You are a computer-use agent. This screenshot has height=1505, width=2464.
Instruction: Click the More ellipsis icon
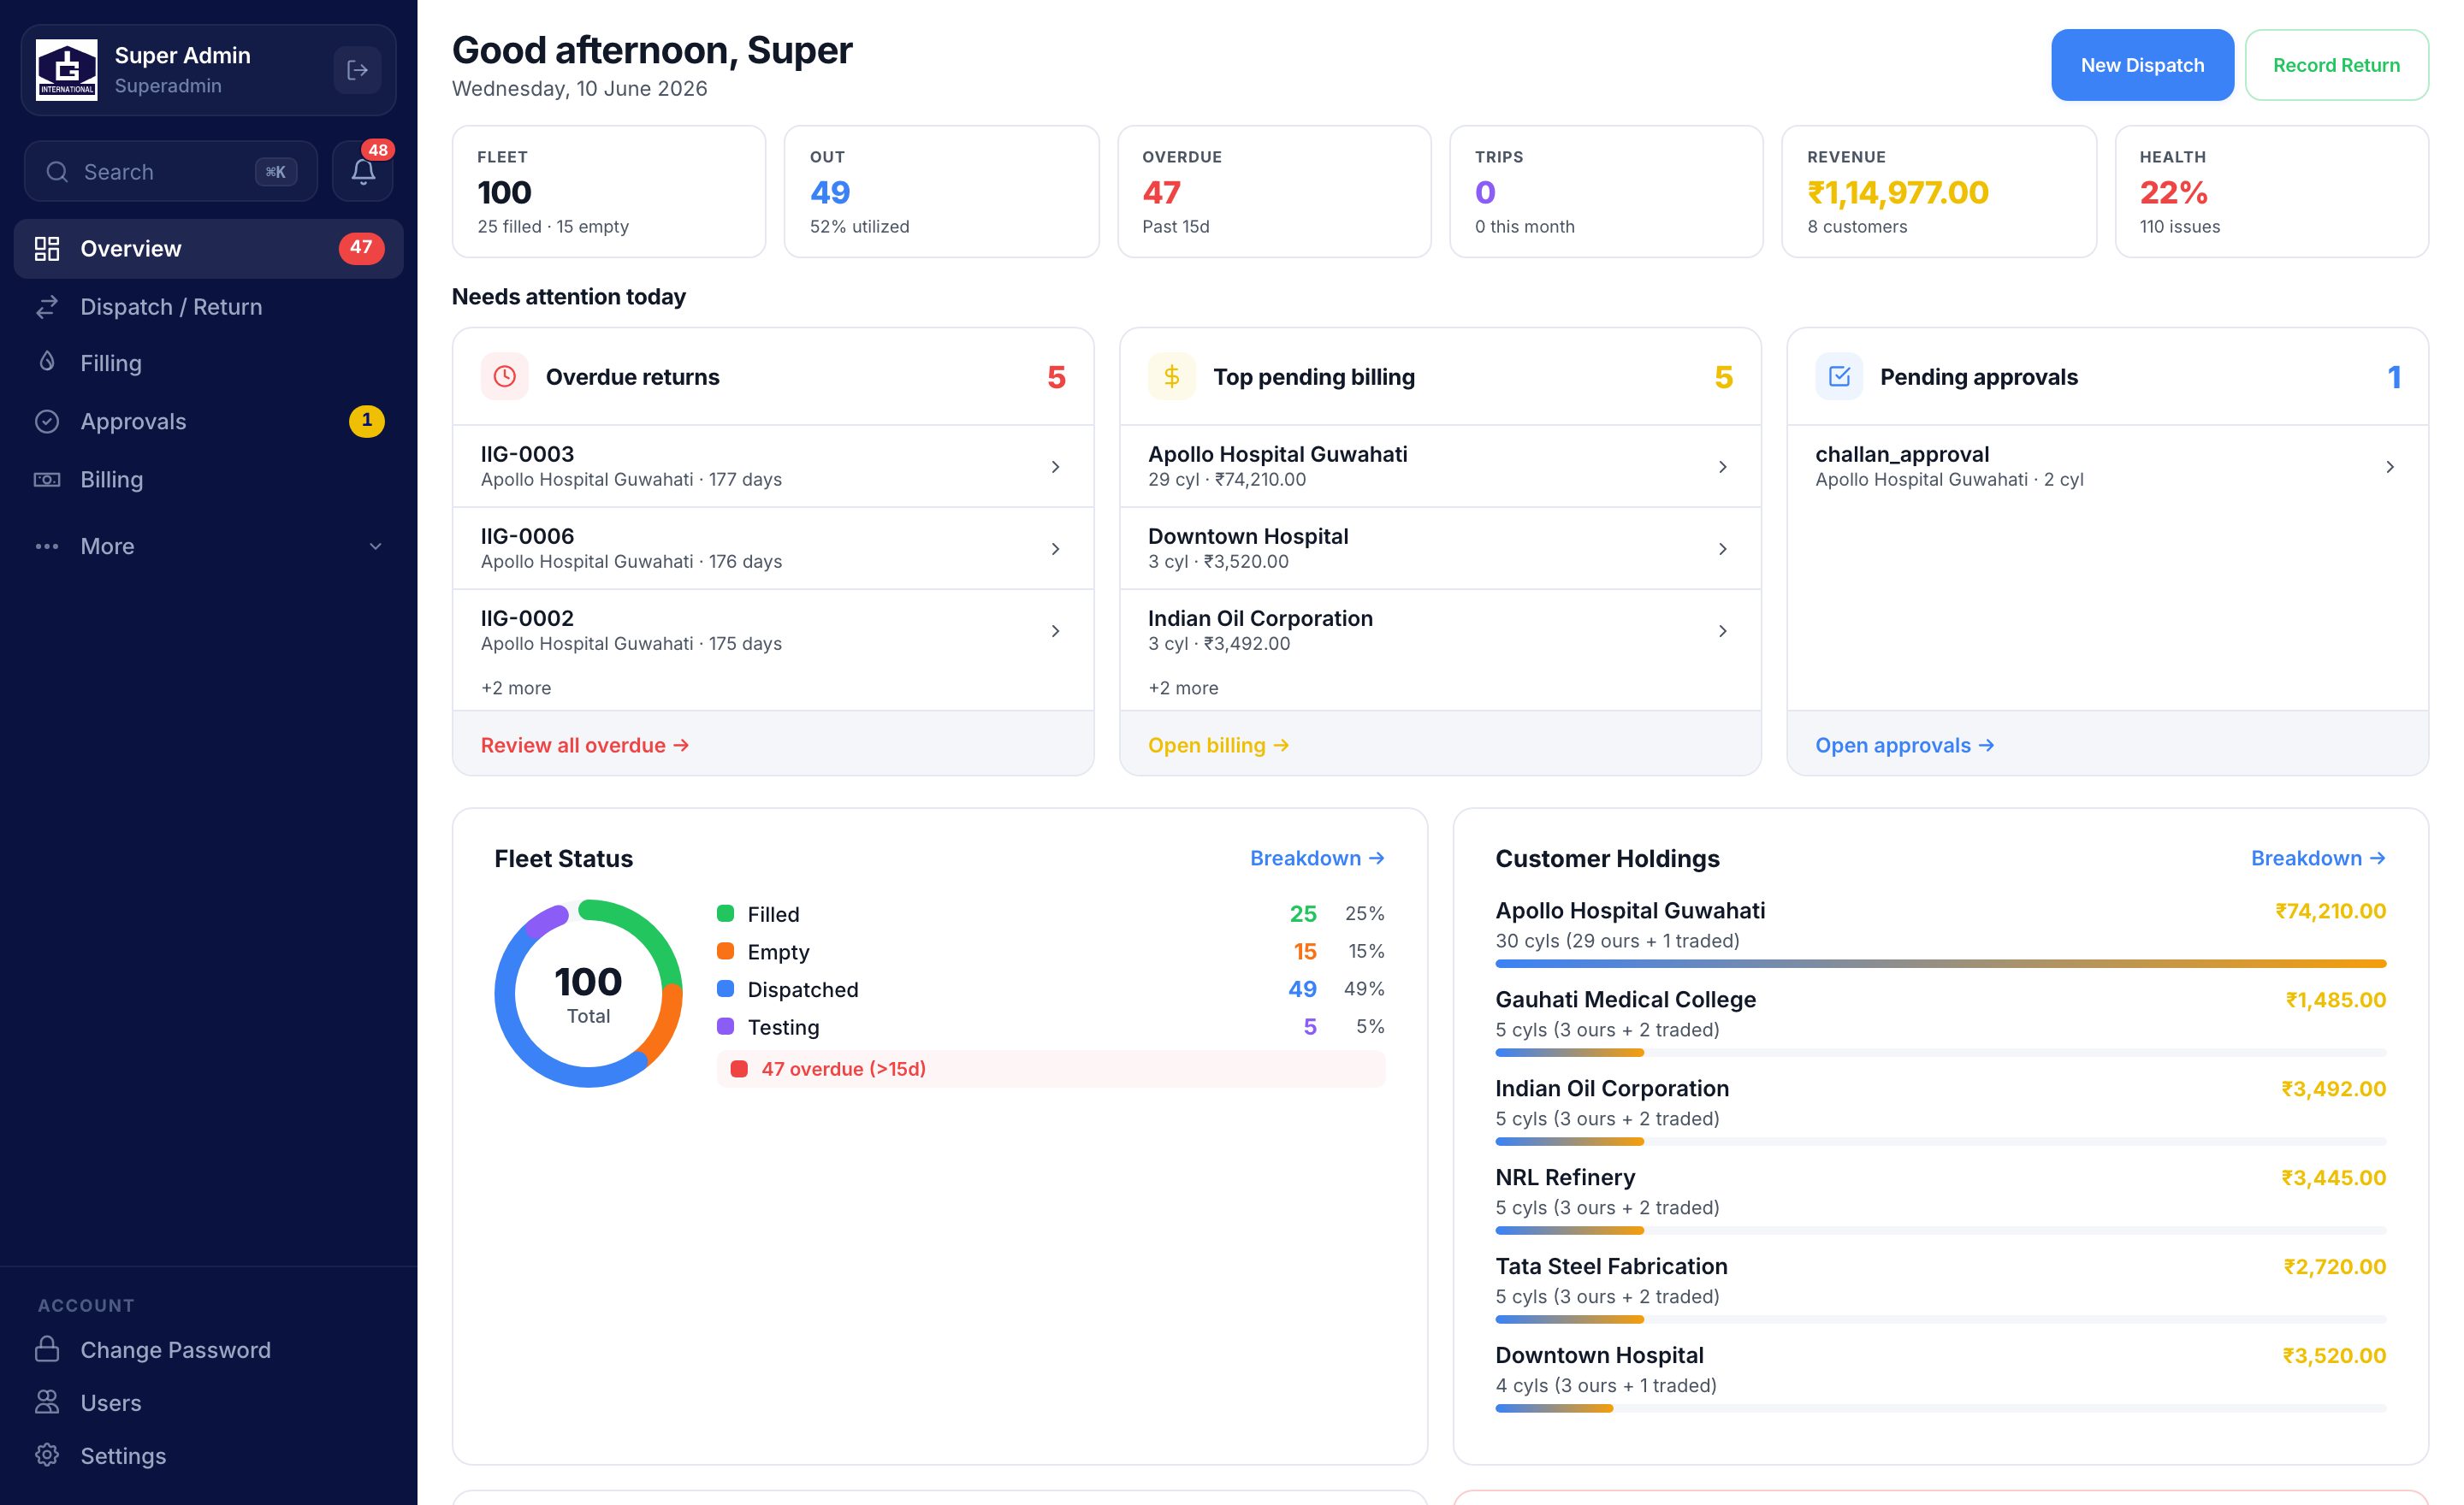47,546
